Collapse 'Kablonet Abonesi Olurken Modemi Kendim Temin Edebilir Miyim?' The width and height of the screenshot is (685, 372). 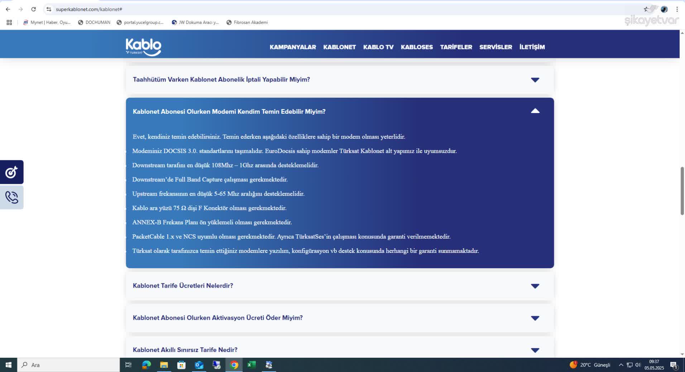pos(535,111)
